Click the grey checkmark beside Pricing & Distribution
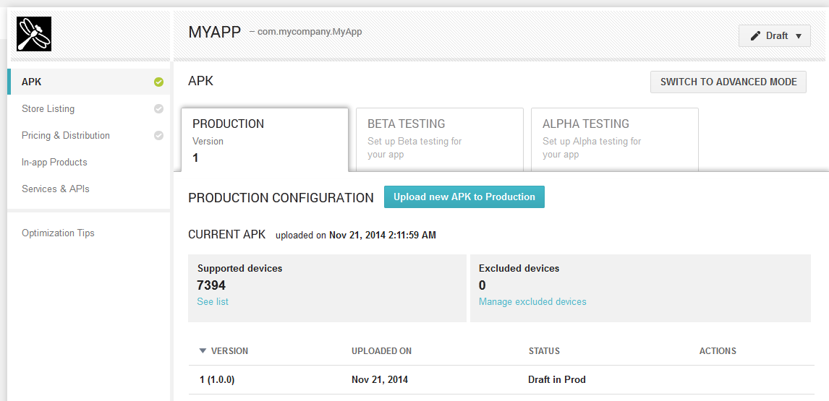 [x=158, y=135]
